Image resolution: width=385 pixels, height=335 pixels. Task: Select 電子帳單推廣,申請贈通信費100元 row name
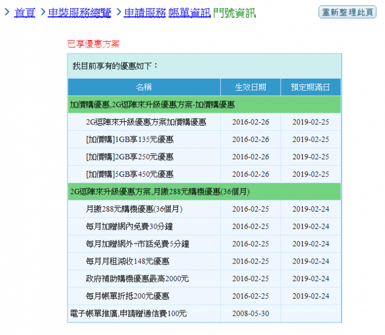128,314
